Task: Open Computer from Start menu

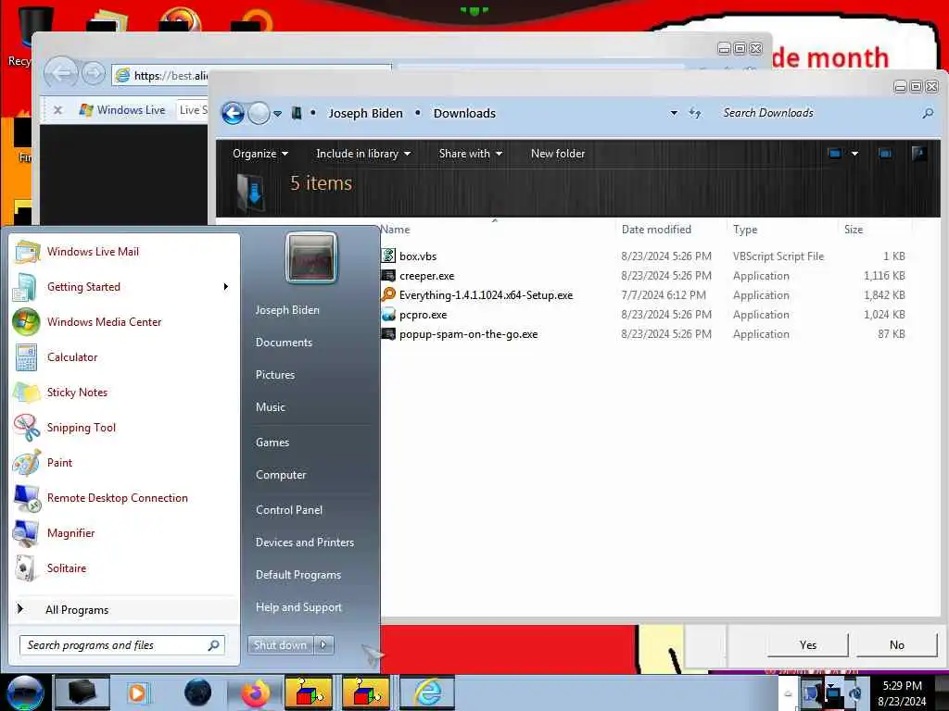Action: pos(281,475)
